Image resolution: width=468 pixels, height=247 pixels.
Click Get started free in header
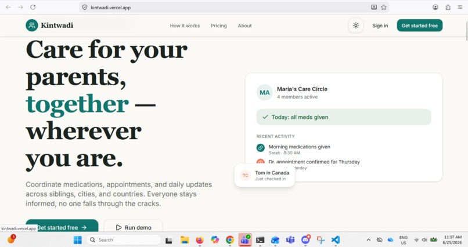(420, 26)
